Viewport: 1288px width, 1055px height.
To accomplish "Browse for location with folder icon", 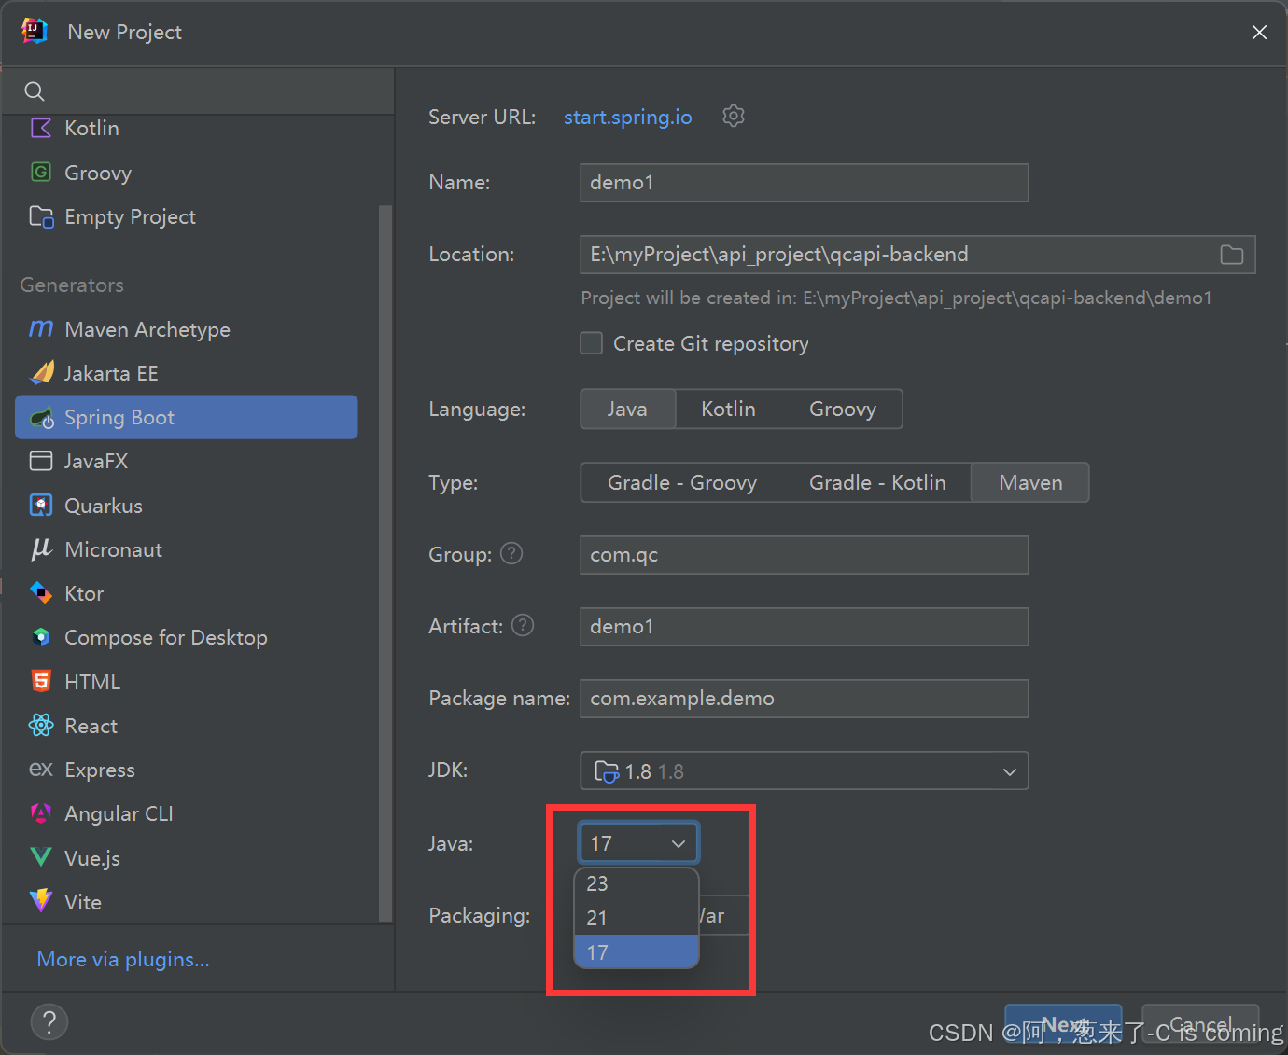I will click(1232, 255).
